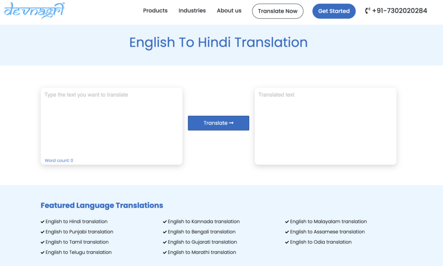Click the checkmark beside English to Odia translation
This screenshot has width=443, height=266.
(287, 242)
